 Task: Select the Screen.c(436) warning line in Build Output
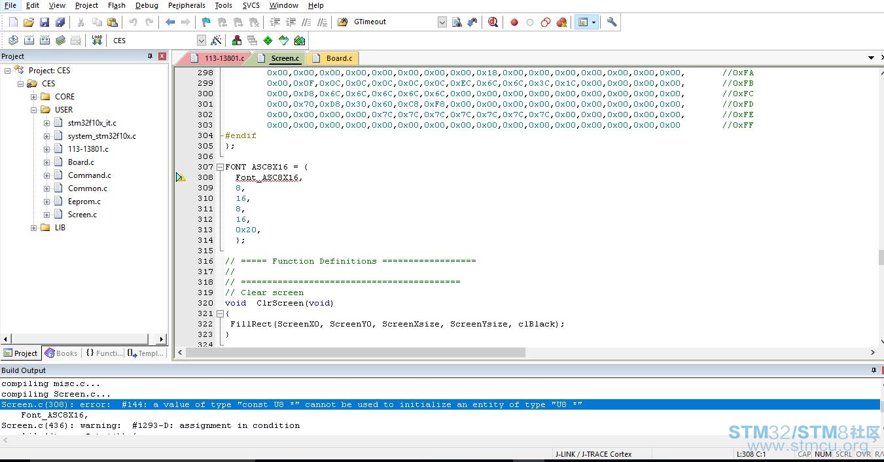tap(440, 425)
